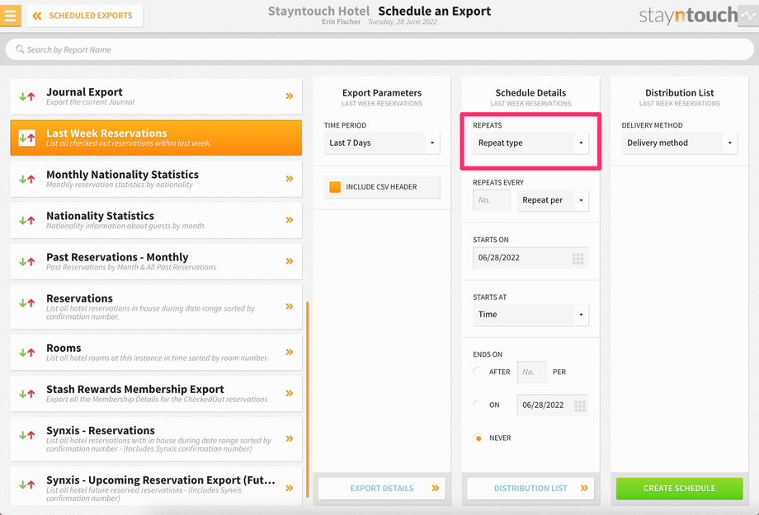
Task: Click chevron on Rooms row
Action: click(x=290, y=352)
